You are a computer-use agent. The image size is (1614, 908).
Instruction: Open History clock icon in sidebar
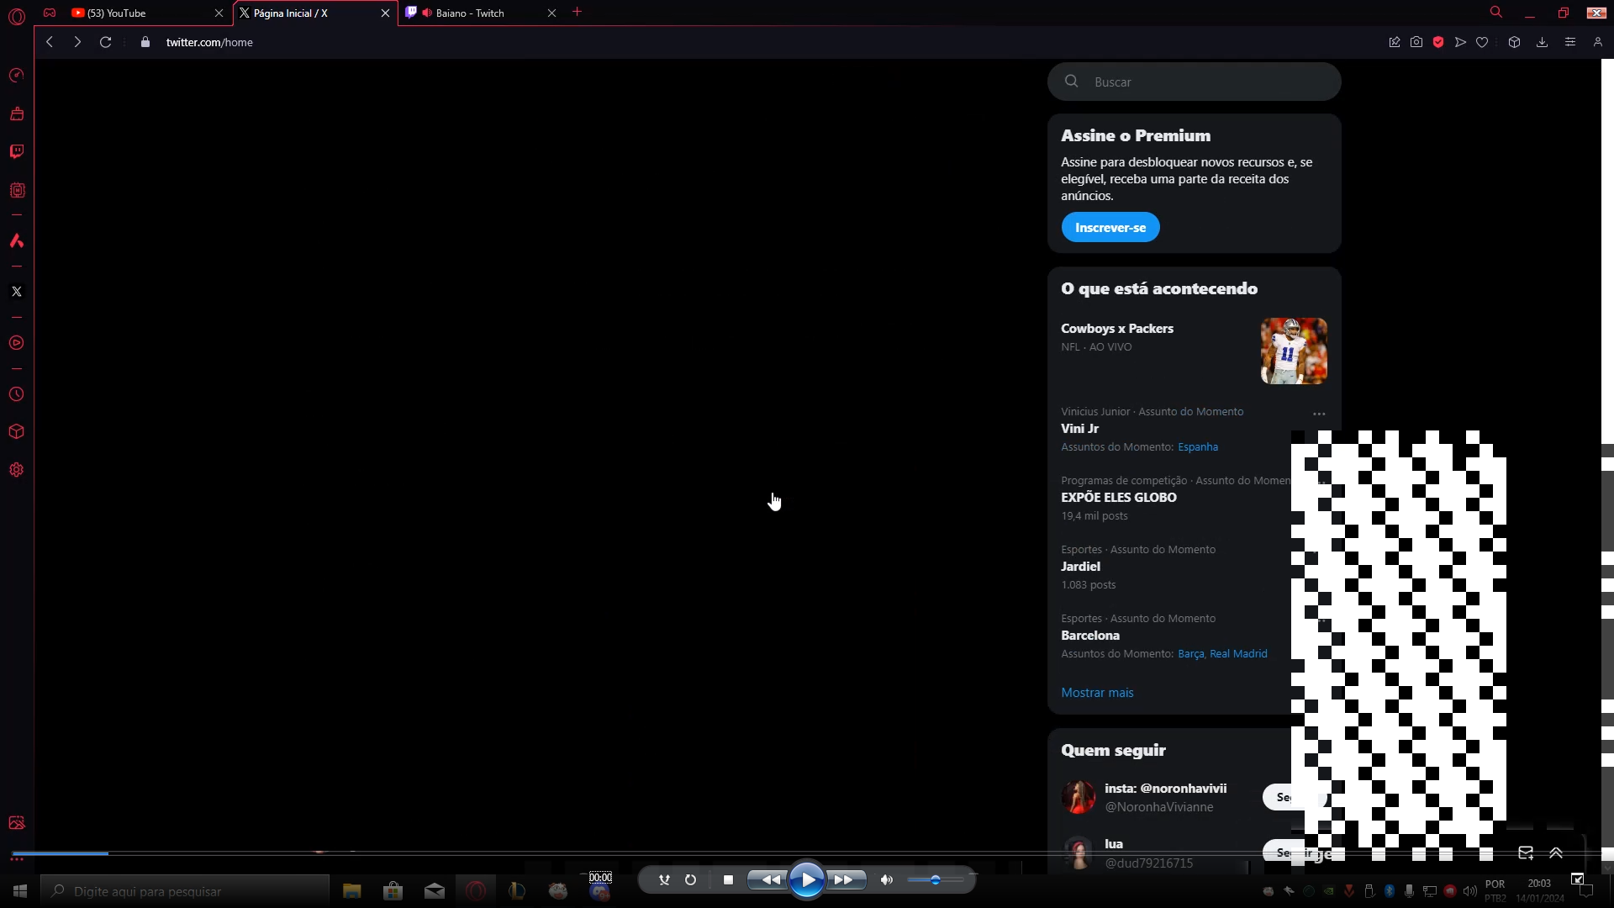pyautogui.click(x=16, y=394)
